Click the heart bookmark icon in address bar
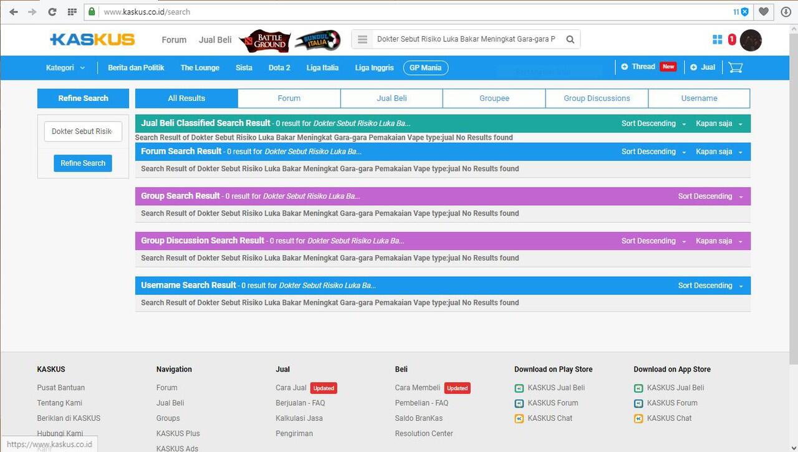 pyautogui.click(x=764, y=12)
